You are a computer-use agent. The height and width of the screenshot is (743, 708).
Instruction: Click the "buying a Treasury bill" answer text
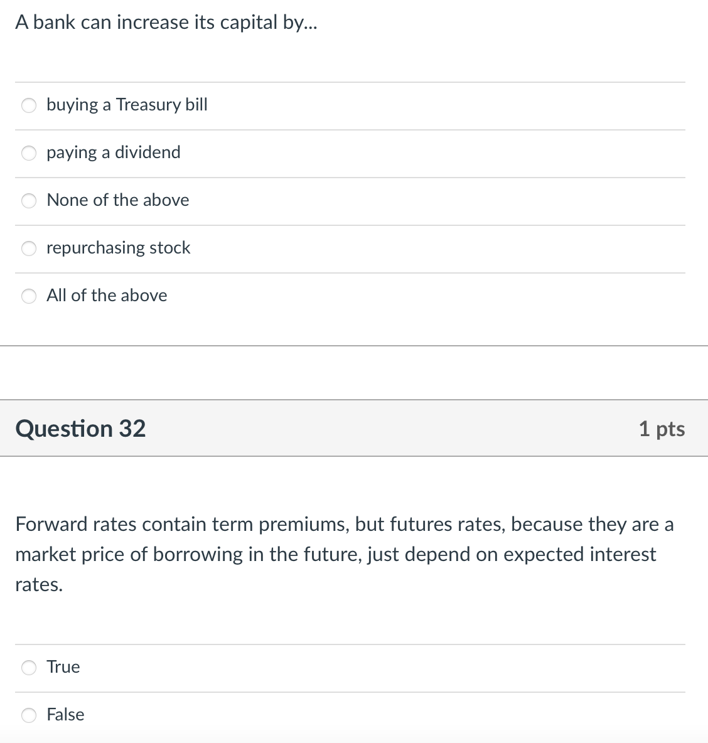(126, 105)
